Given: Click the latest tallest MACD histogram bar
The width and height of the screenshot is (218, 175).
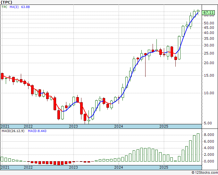Looking at the screenshot, I should 198,147.
